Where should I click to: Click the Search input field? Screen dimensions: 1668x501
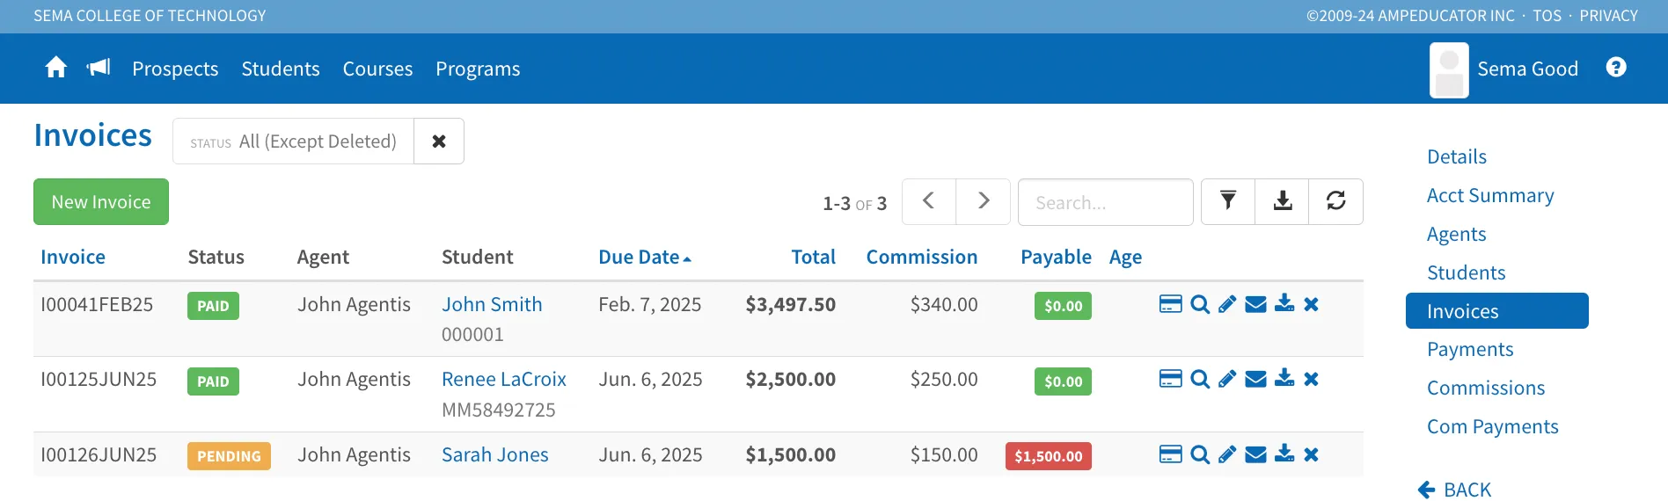[1106, 202]
